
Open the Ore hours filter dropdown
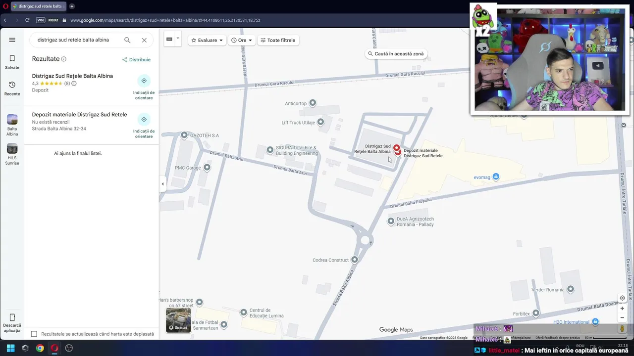coord(242,40)
